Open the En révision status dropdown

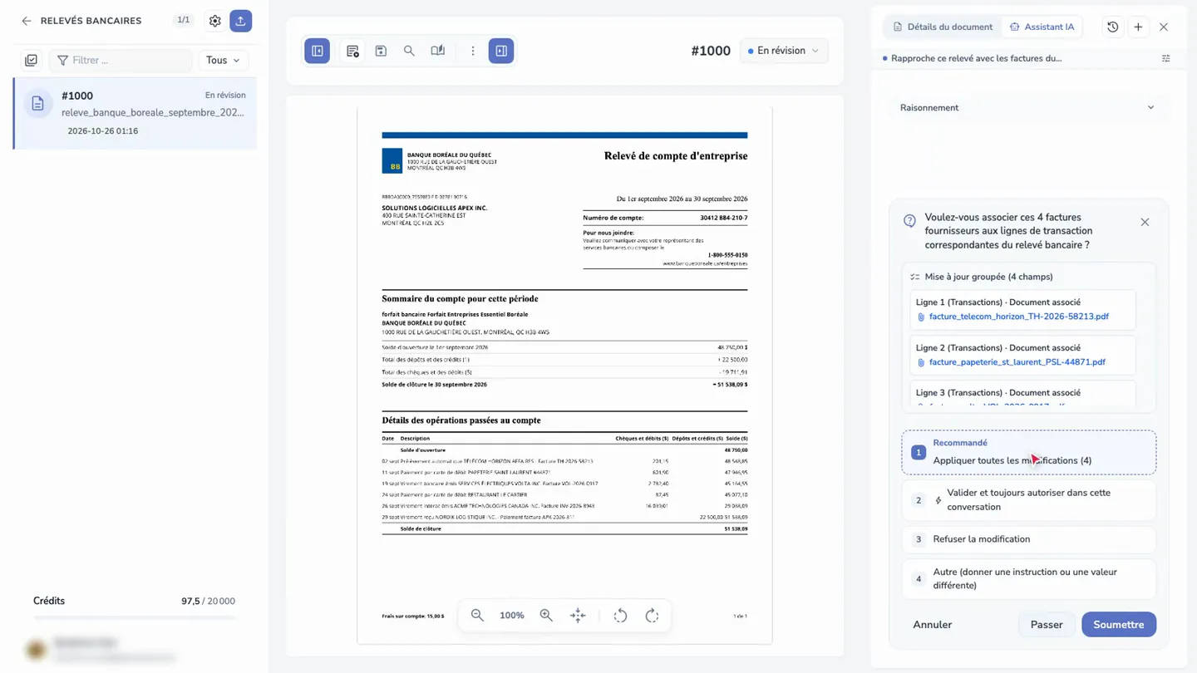(x=784, y=51)
